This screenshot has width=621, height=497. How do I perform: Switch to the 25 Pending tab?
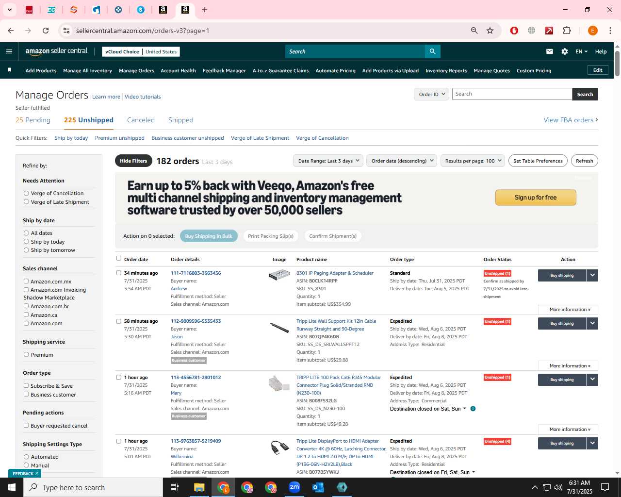(33, 120)
